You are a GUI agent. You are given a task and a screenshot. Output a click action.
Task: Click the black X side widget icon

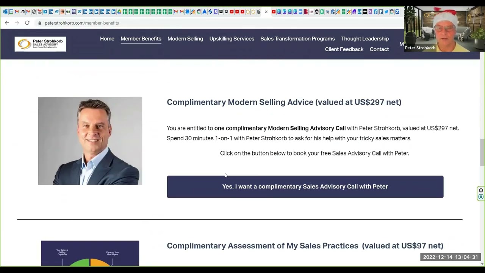pos(481,190)
